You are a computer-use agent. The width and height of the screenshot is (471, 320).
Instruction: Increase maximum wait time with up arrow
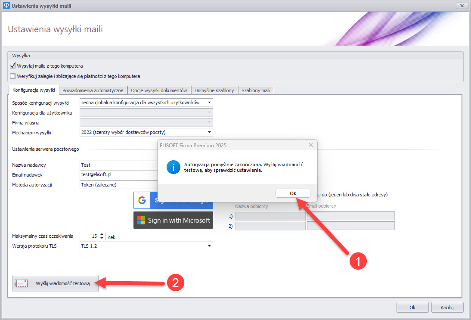pos(102,234)
